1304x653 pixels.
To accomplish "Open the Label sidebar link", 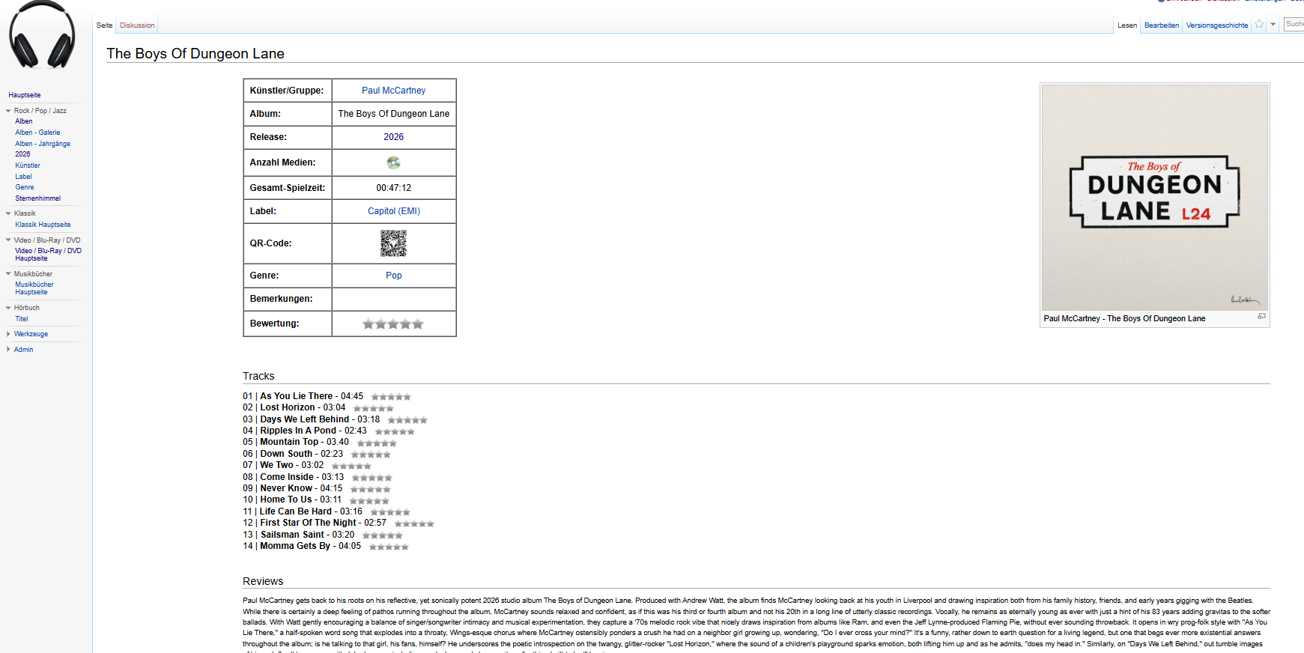I will coord(23,177).
